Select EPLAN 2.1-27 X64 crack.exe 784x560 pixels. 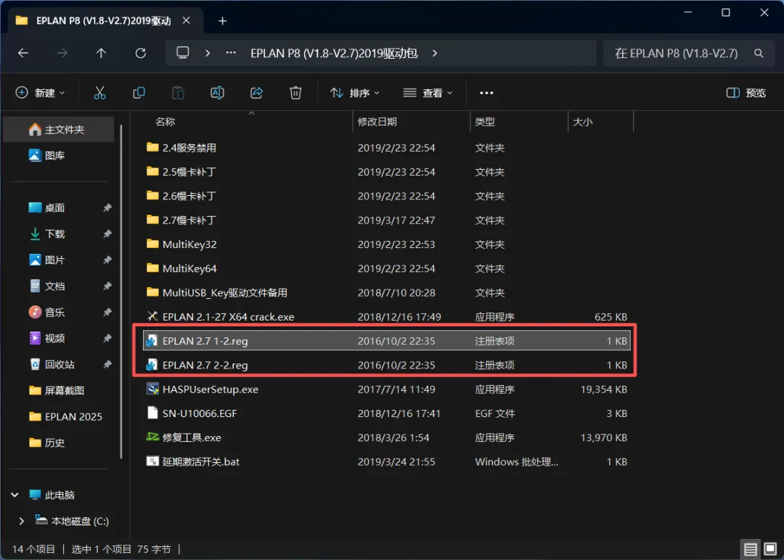tap(386, 317)
